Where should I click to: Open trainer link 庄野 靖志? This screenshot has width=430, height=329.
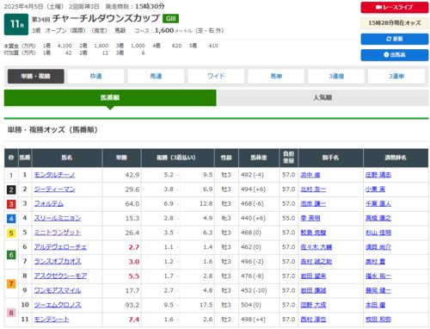[x=378, y=175]
